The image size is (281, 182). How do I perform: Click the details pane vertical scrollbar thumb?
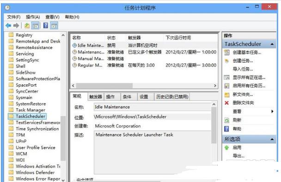(214, 125)
